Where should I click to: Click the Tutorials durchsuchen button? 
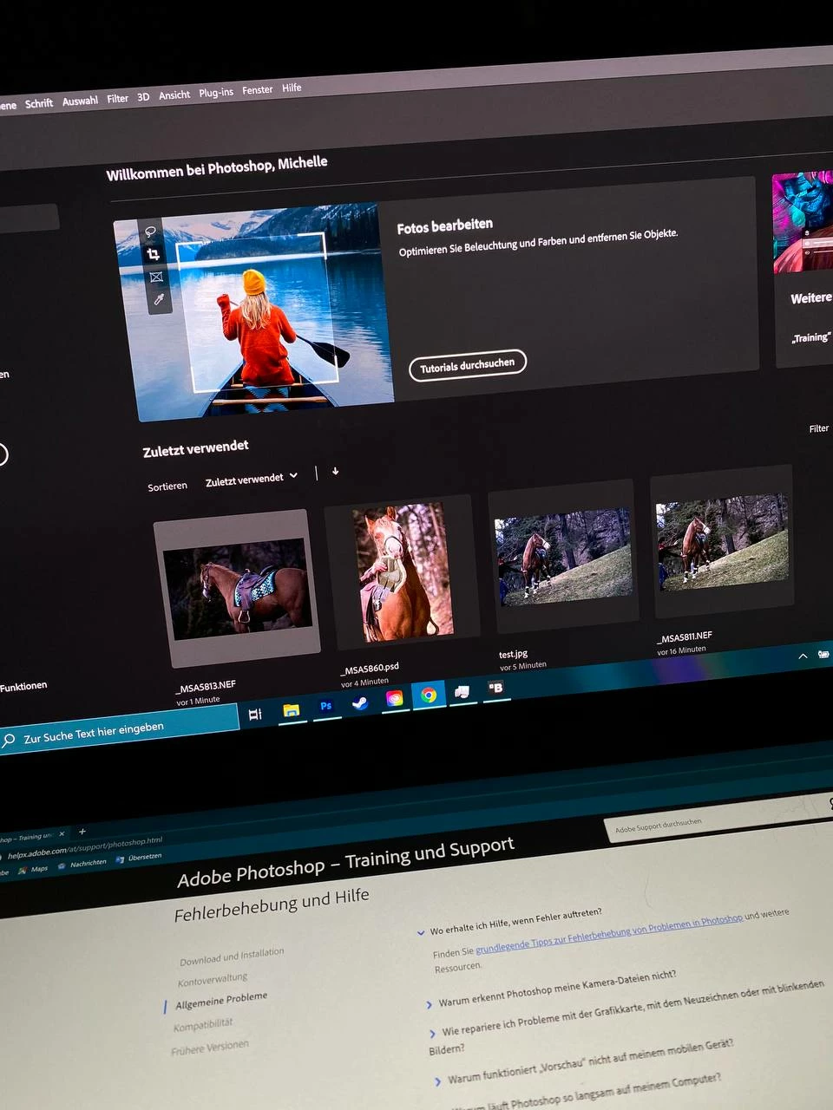(x=468, y=365)
